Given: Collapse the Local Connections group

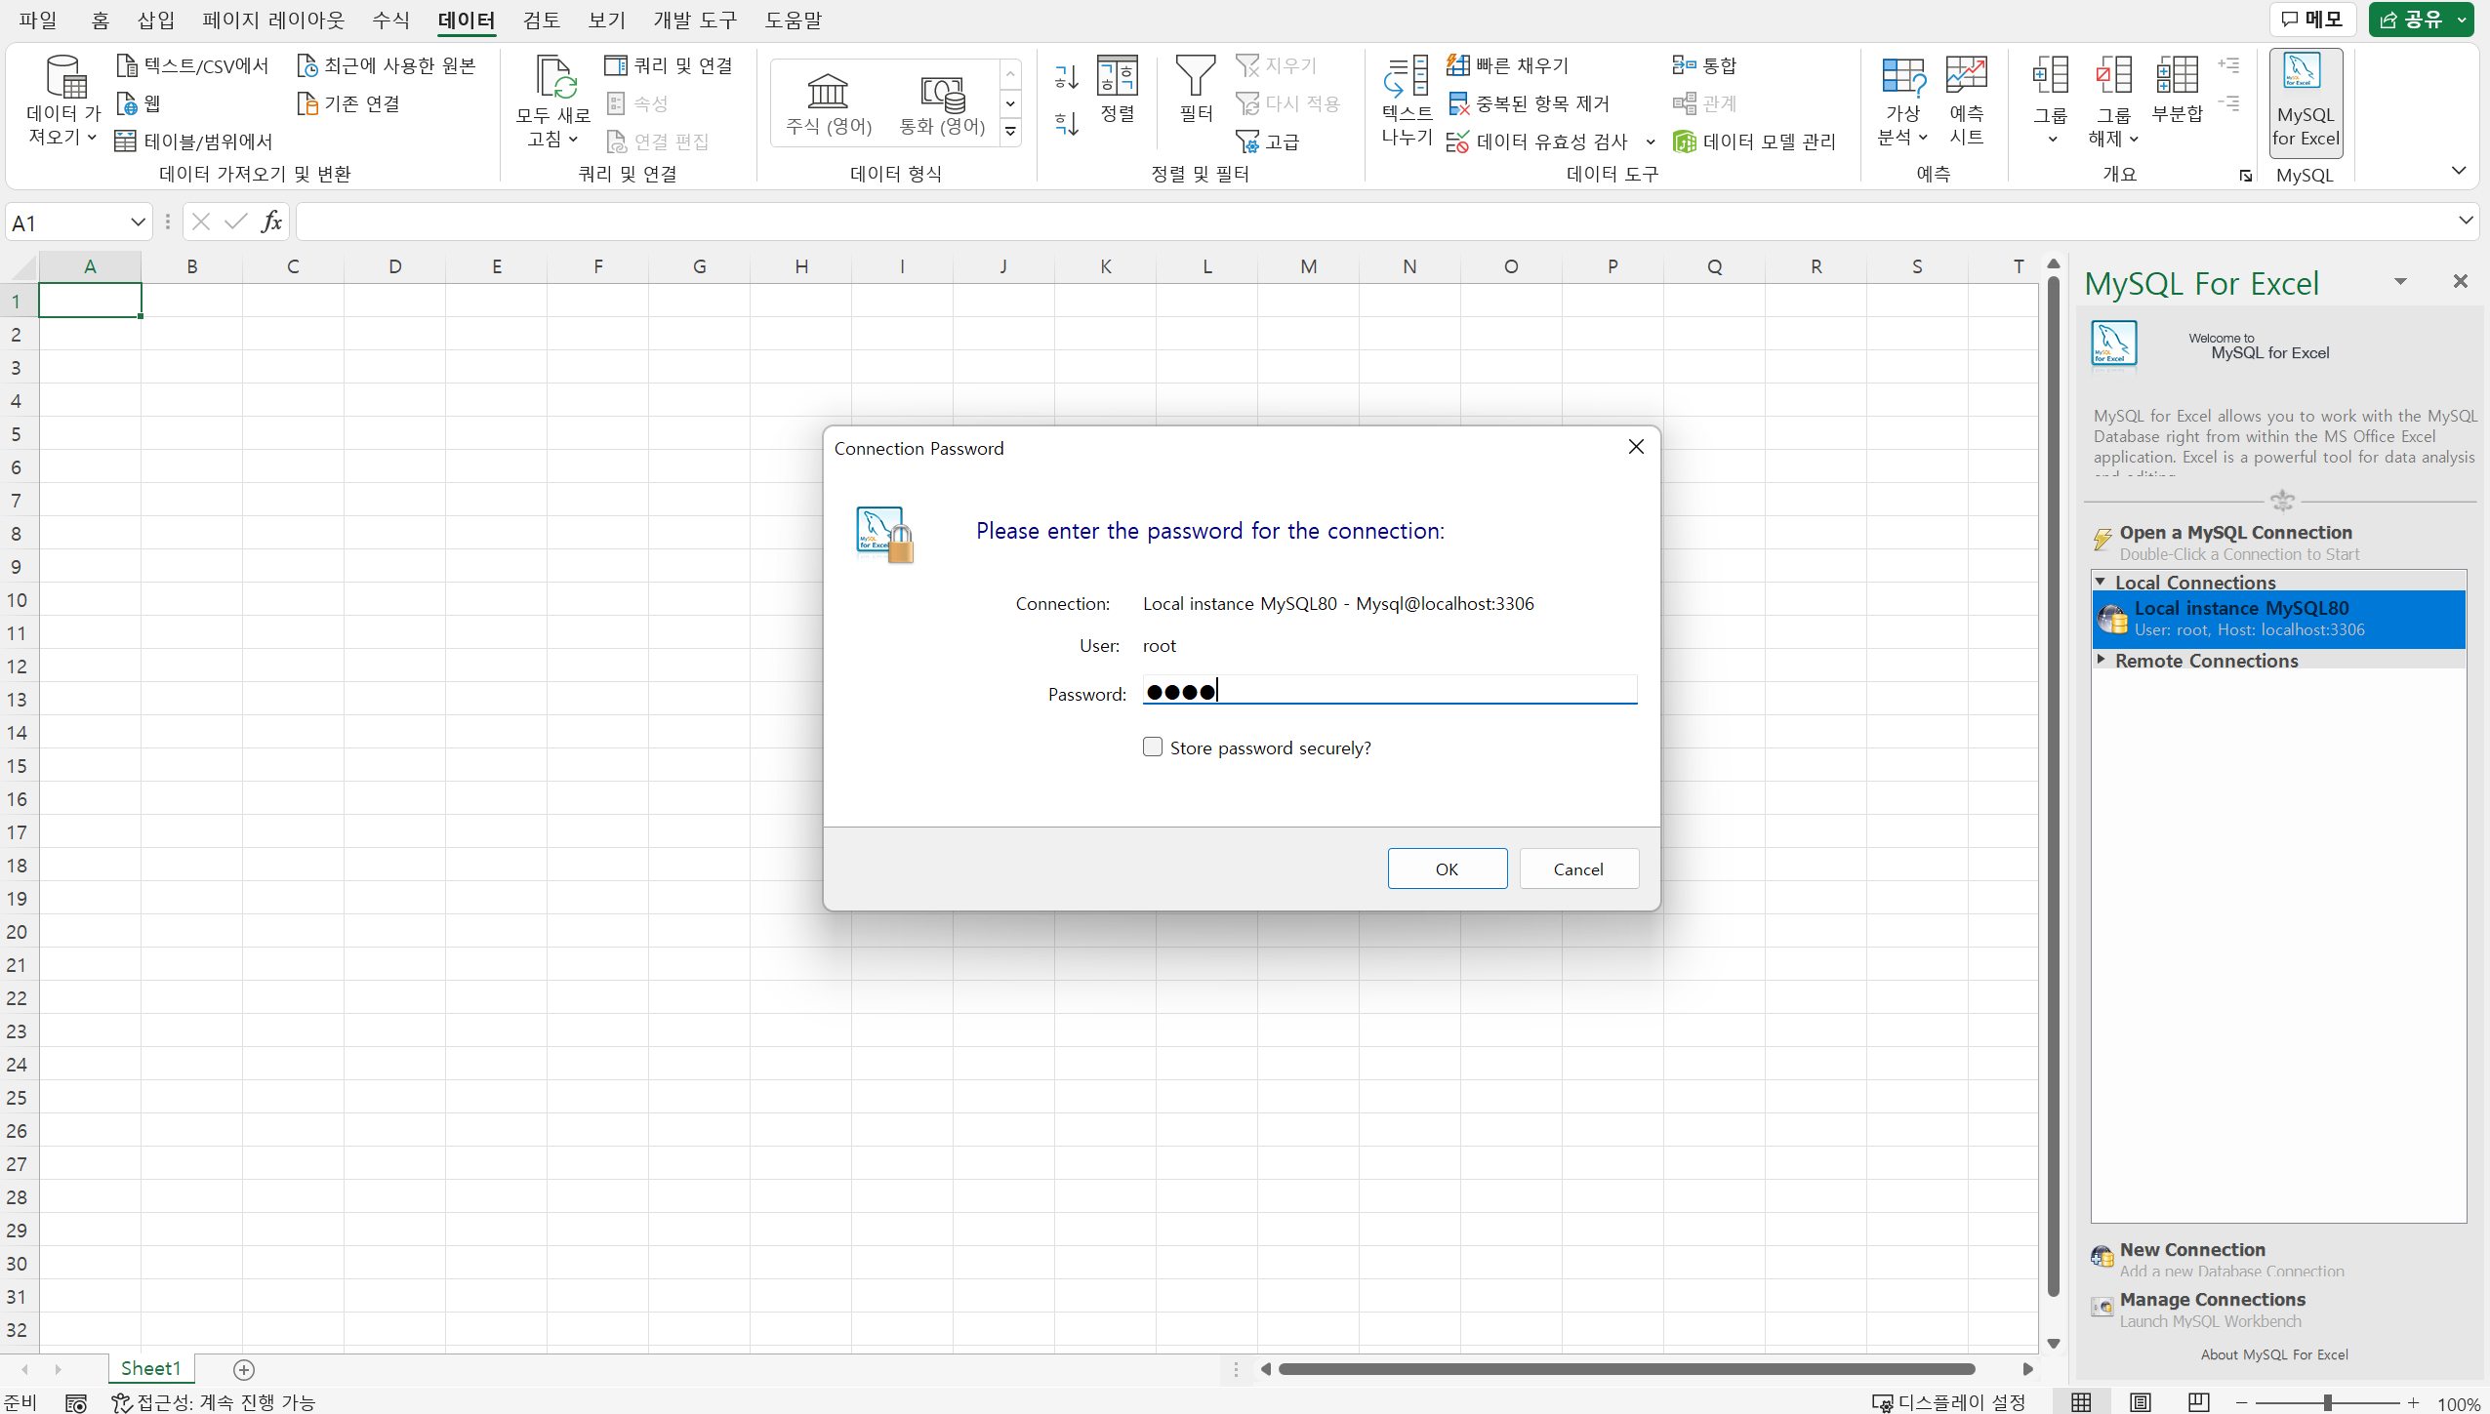Looking at the screenshot, I should (2101, 582).
